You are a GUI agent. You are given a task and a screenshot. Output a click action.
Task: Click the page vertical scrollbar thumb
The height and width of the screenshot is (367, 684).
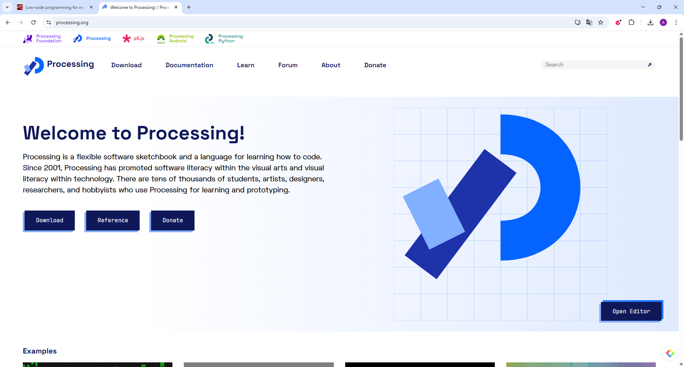tap(681, 89)
